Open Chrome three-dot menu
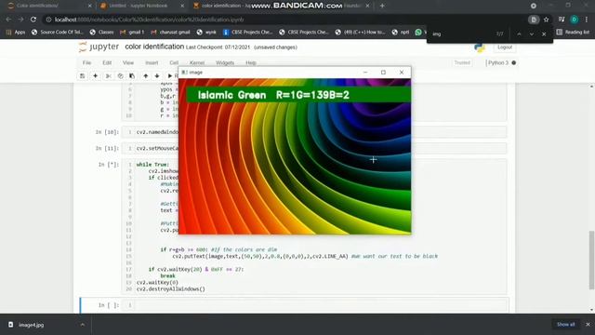The image size is (595, 335). [x=587, y=20]
